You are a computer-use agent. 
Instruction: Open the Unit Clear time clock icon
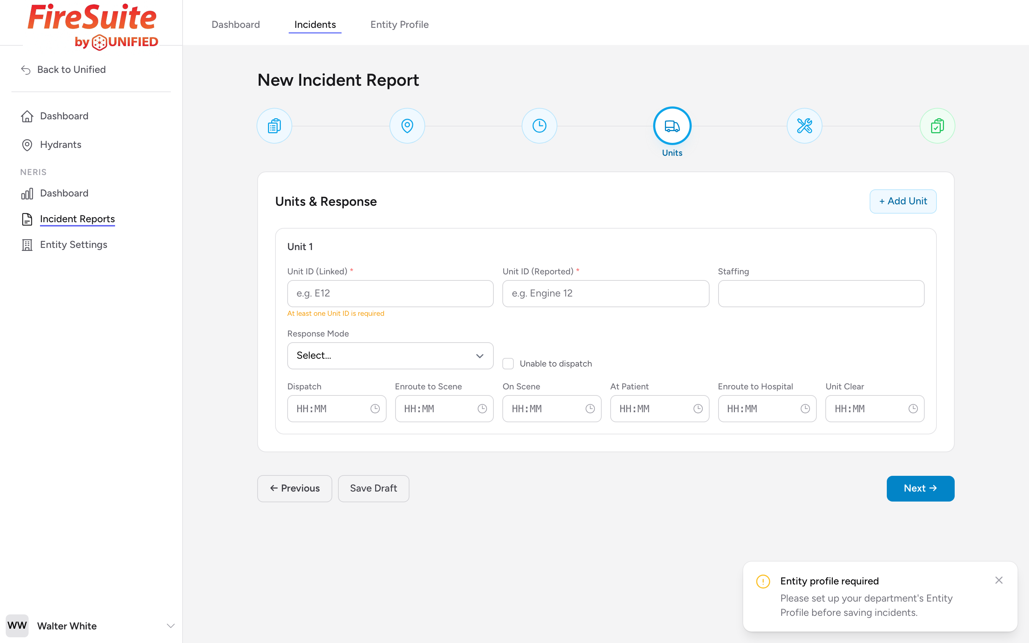(x=913, y=409)
